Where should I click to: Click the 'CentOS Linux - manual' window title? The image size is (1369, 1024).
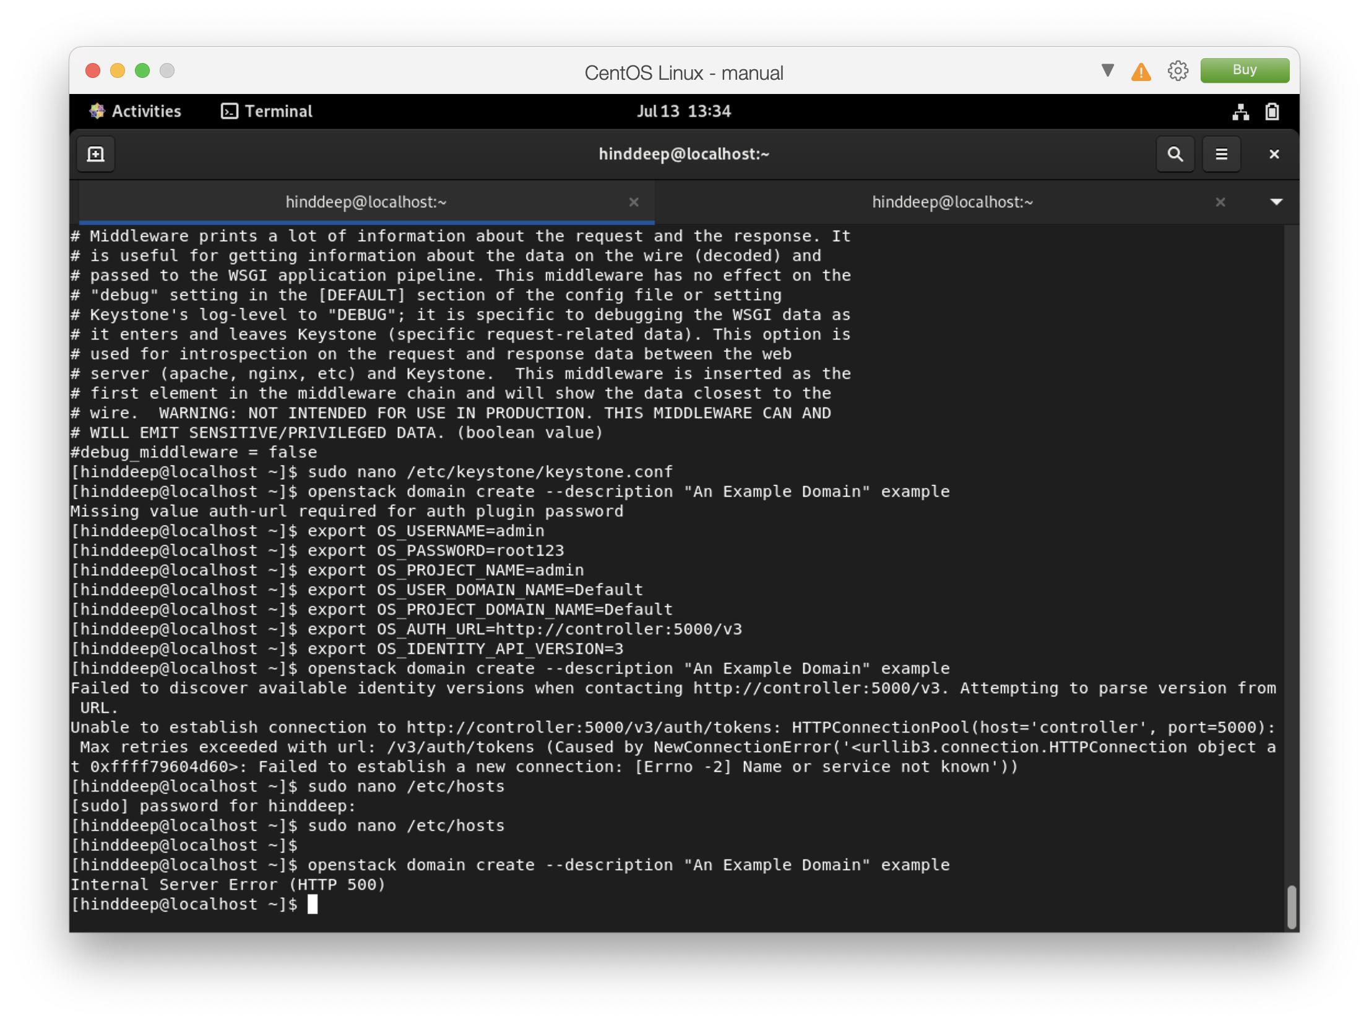(x=684, y=73)
